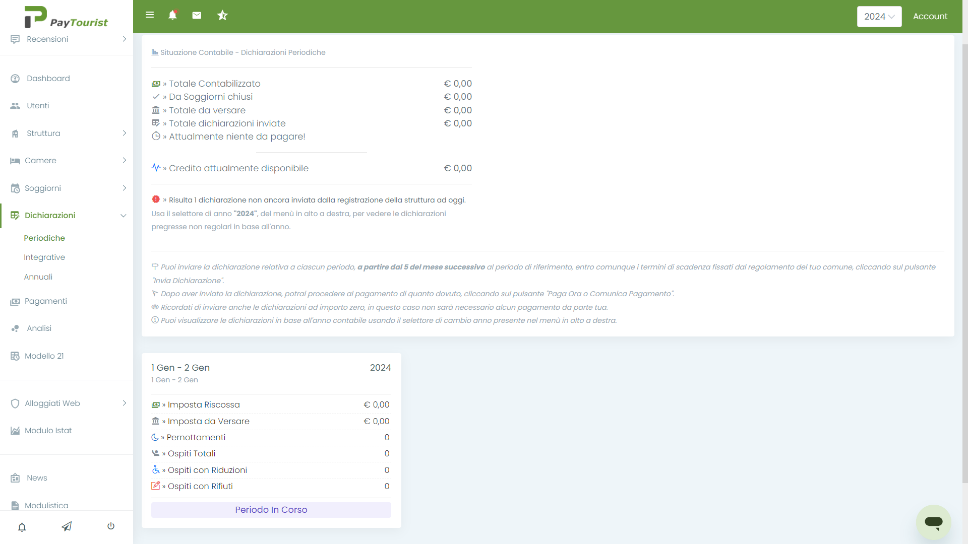
Task: Expand the Struttura submenu chevron
Action: (x=124, y=133)
